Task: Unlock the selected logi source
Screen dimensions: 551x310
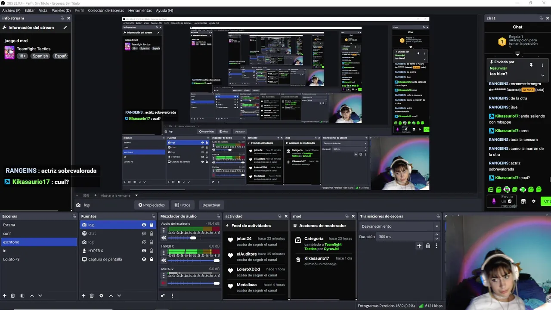Action: [x=152, y=225]
